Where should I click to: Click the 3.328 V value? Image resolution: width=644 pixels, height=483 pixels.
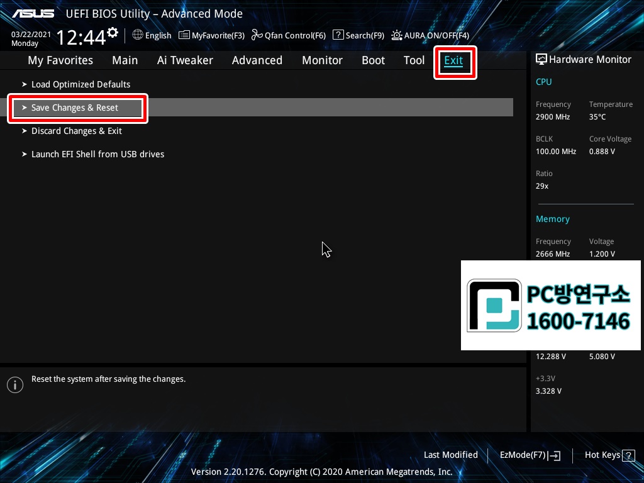(548, 391)
